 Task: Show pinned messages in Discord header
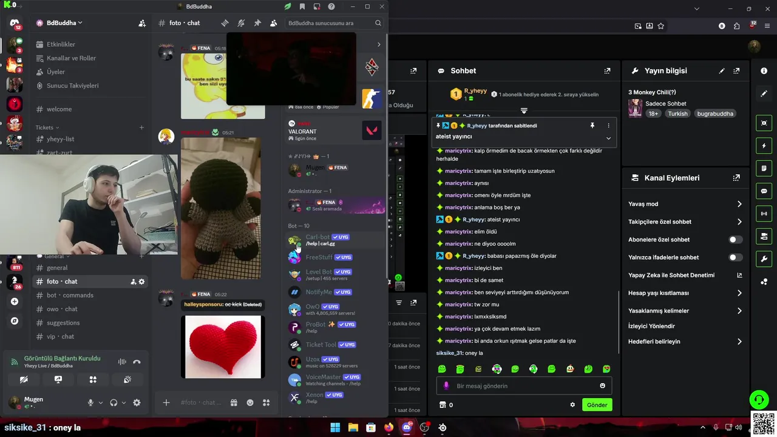(x=257, y=23)
